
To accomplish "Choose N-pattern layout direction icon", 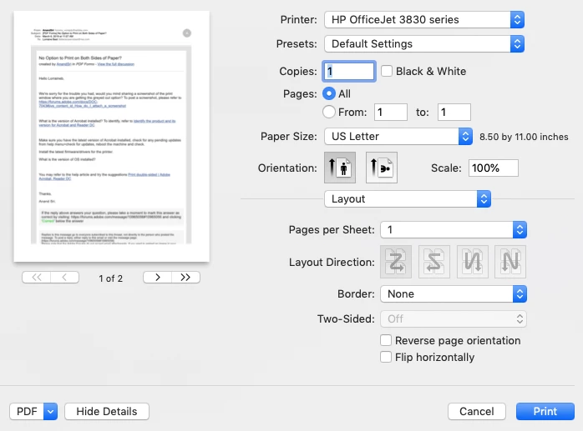I will coord(510,262).
